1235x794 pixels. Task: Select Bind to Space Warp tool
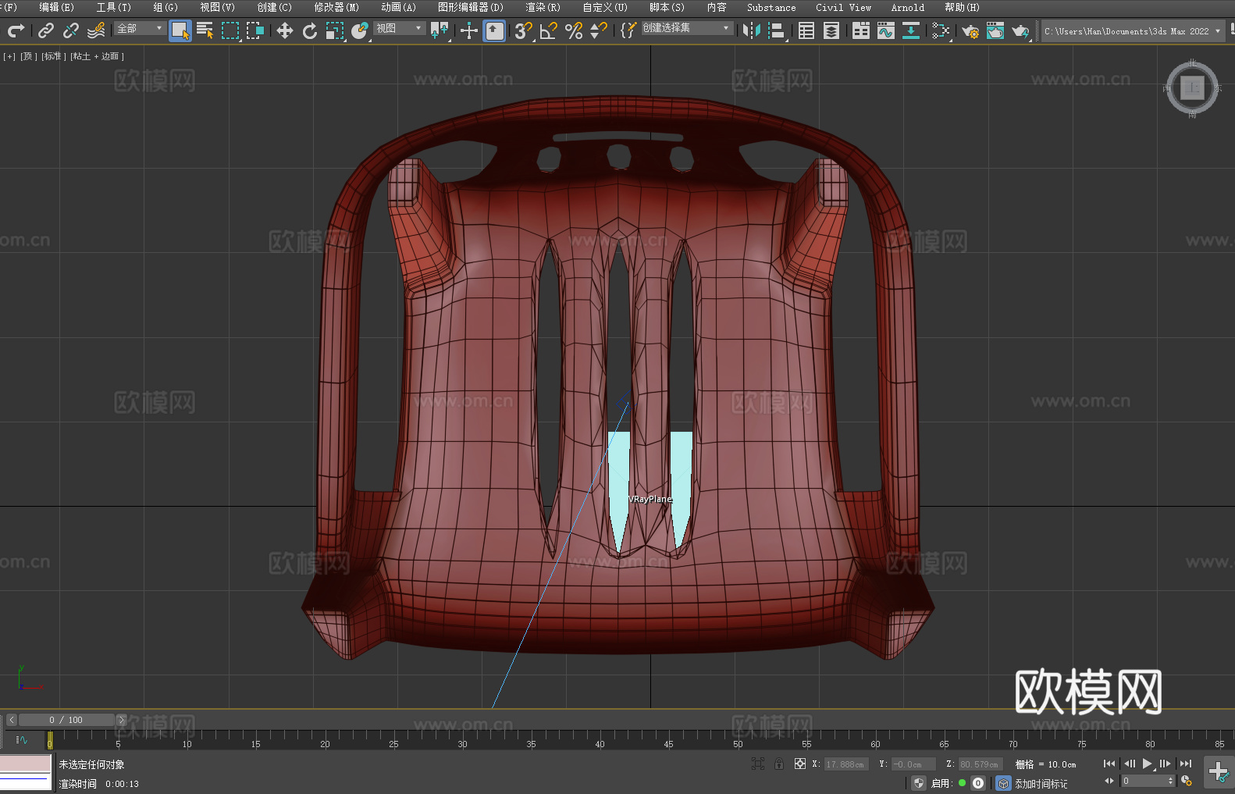pos(96,30)
